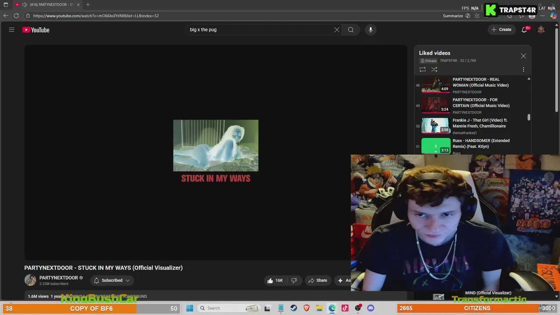Image resolution: width=560 pixels, height=315 pixels.
Task: Open OBS Studio from the taskbar
Action: point(358,308)
